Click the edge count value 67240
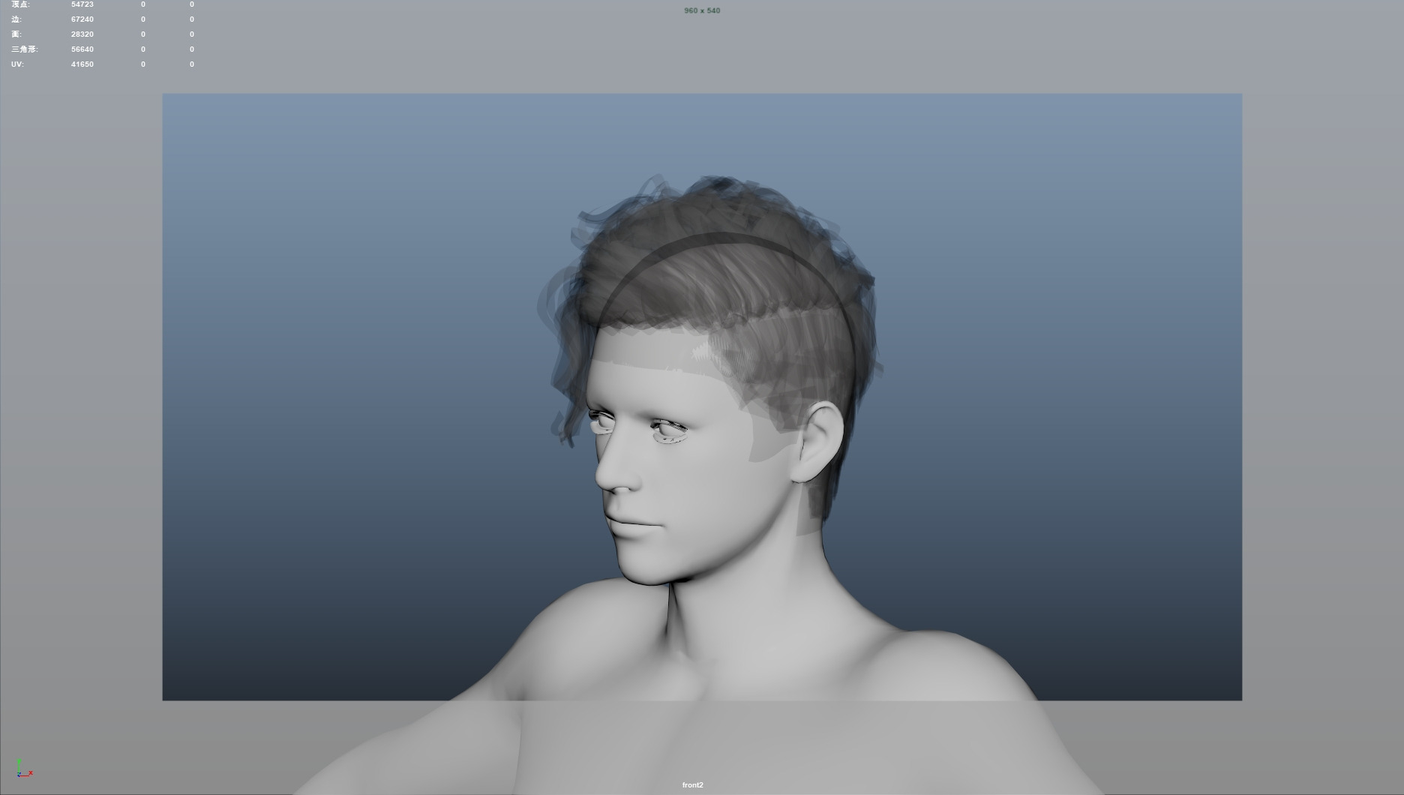This screenshot has width=1404, height=795. pyautogui.click(x=82, y=19)
